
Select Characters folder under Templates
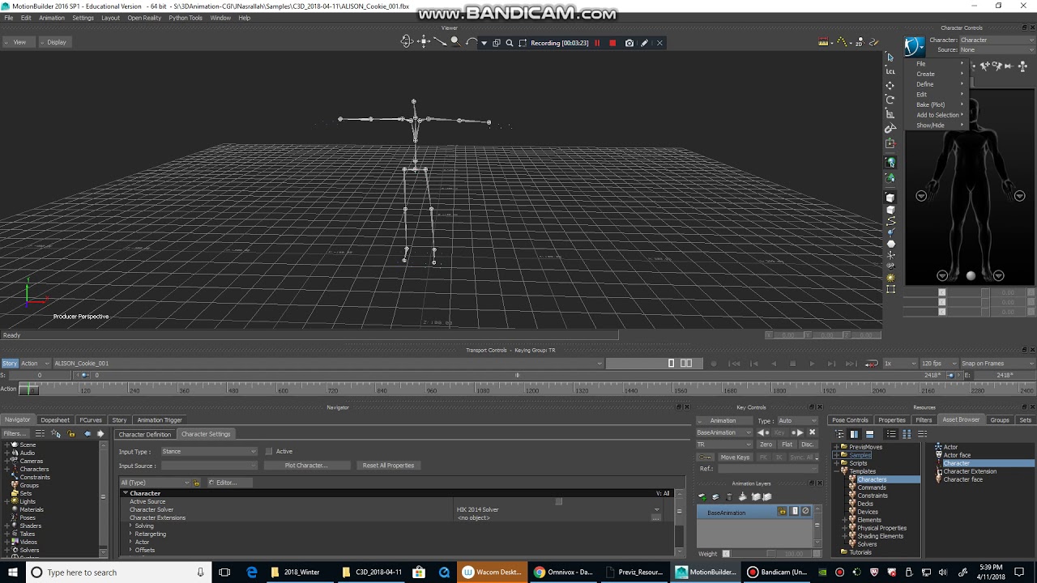[872, 479]
